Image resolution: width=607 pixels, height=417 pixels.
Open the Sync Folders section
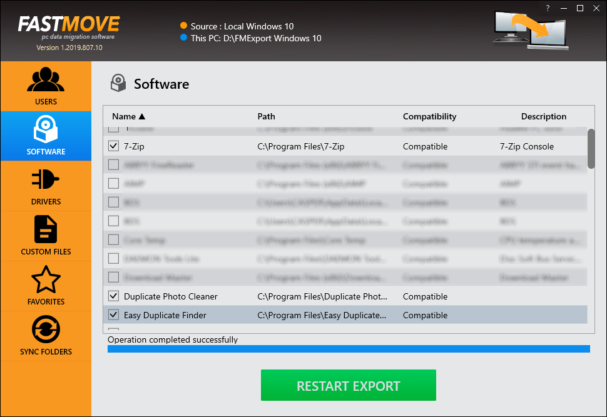46,336
